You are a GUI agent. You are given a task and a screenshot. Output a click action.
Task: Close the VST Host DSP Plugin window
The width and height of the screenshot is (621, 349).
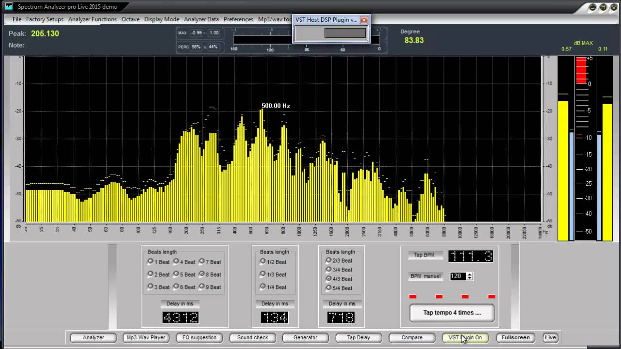pos(364,20)
